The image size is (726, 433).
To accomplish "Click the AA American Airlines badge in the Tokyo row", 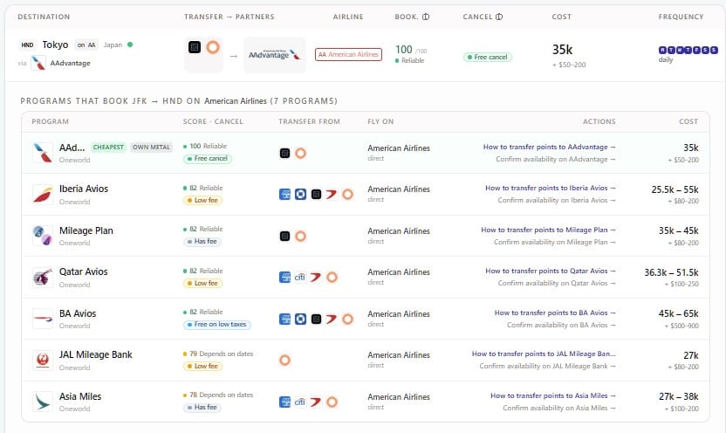I will (349, 54).
